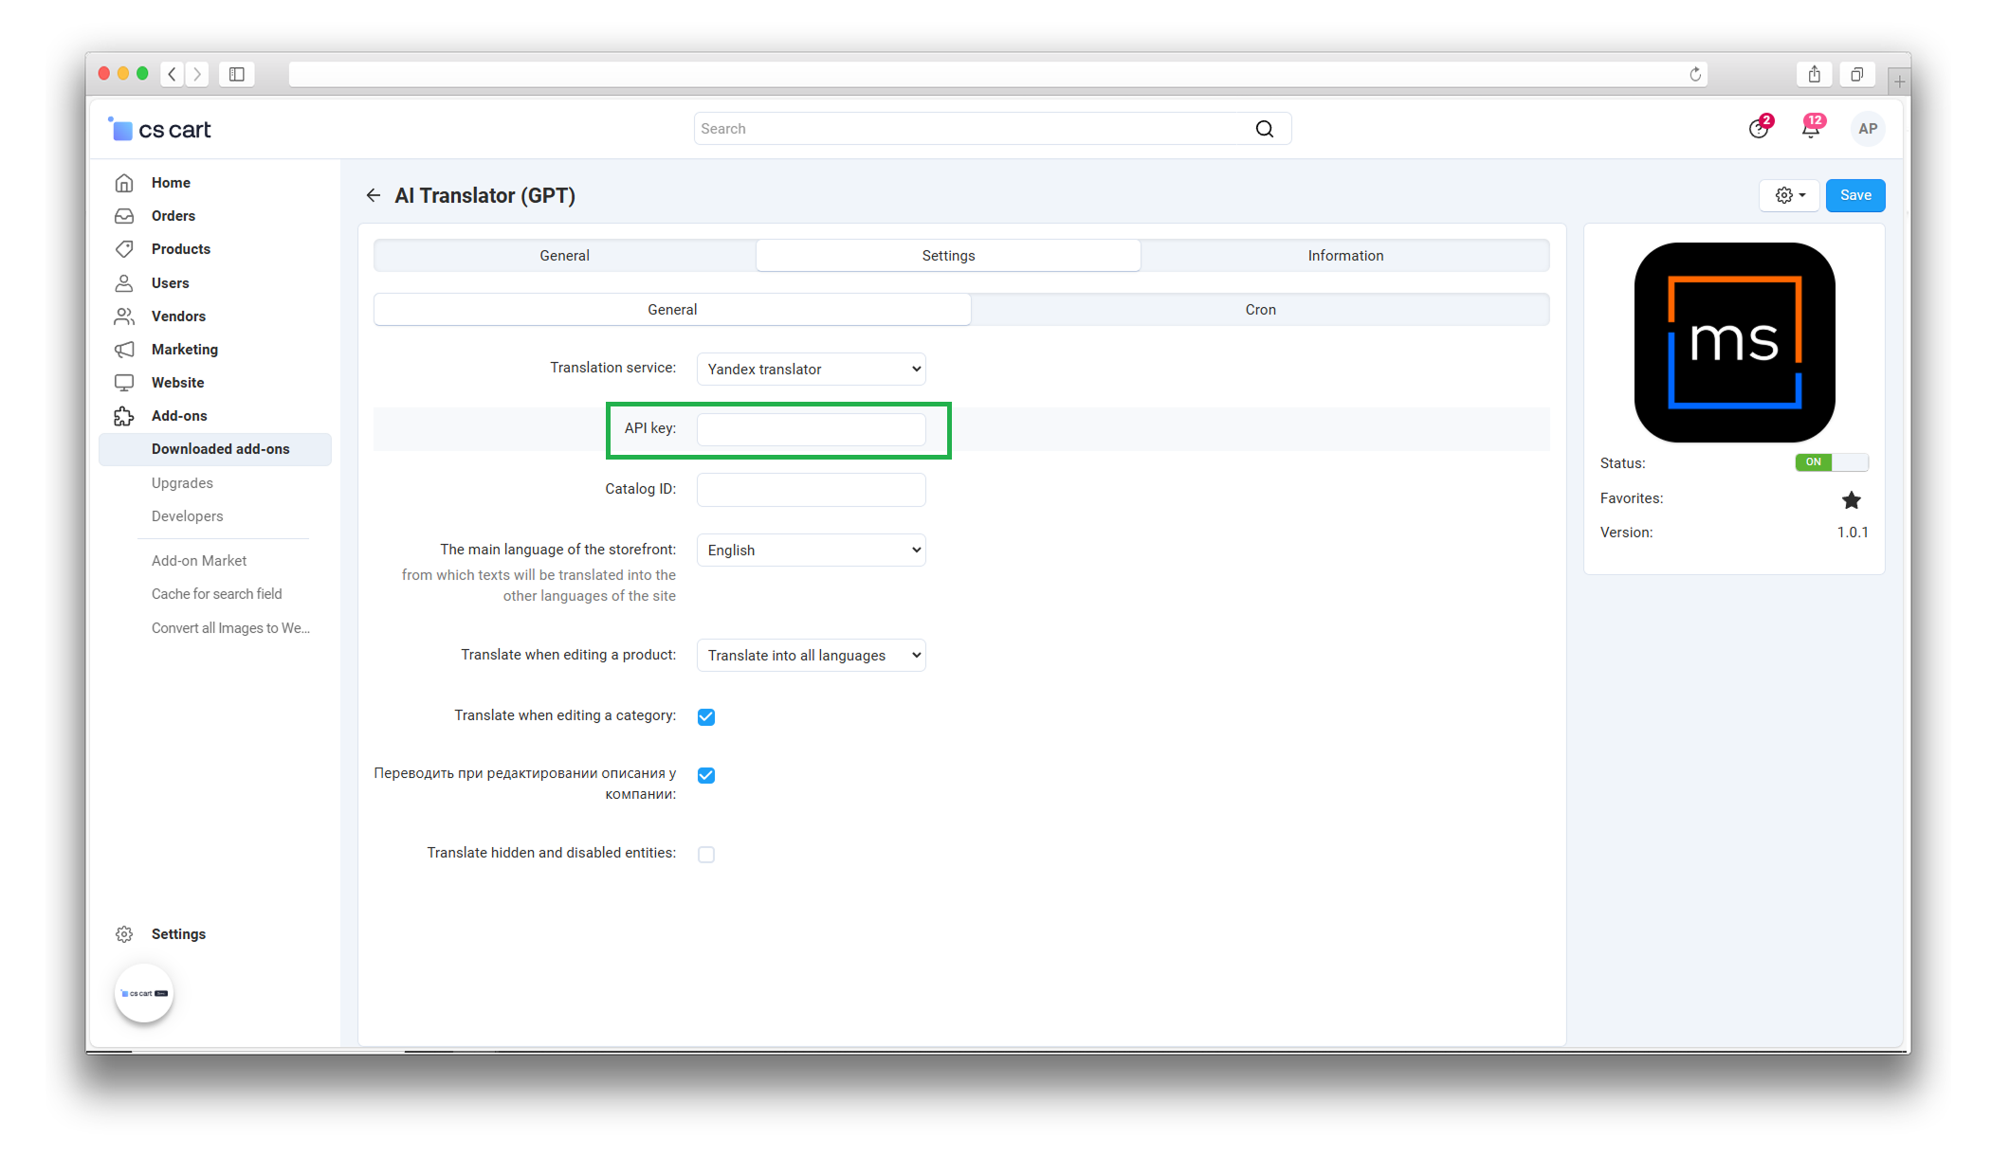The width and height of the screenshot is (1991, 1156).
Task: Toggle the add-on Status ON switch
Action: click(x=1831, y=462)
